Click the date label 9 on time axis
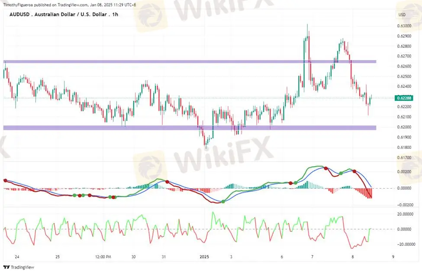The width and height of the screenshot is (422, 273). [393, 257]
